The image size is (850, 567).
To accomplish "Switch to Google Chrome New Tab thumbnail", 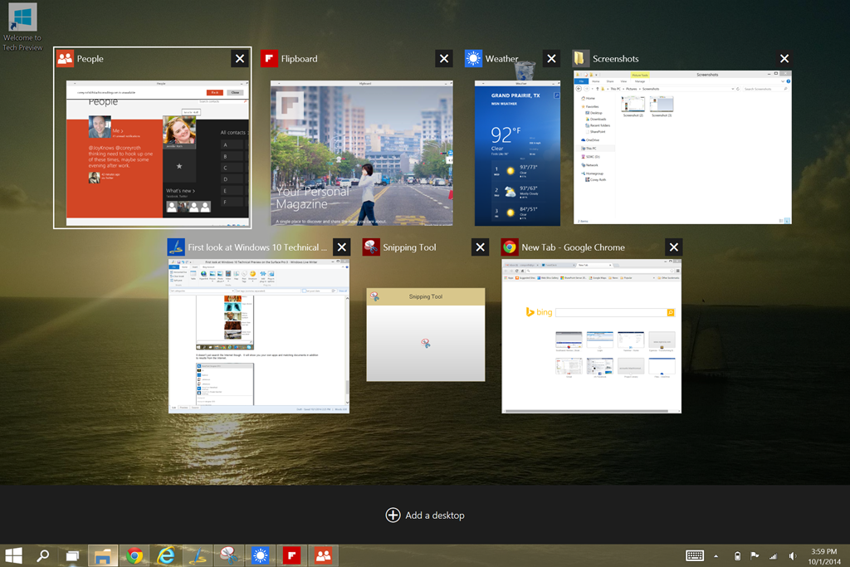I will point(591,336).
